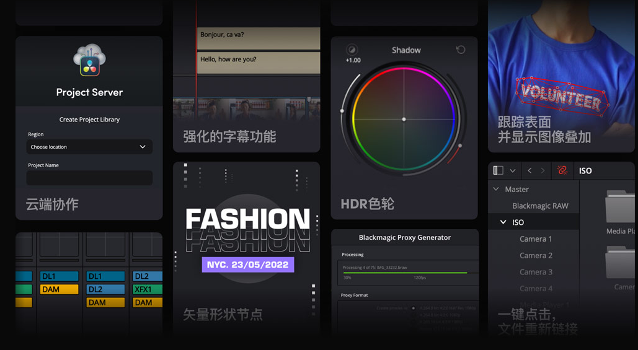This screenshot has height=350, width=638.
Task: Select the H.264 Half Res proxy radio button
Action: [414, 308]
